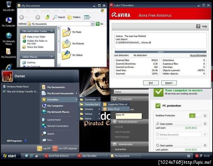
Task: Open Realtime Protection settings gear
Action: click(205, 116)
